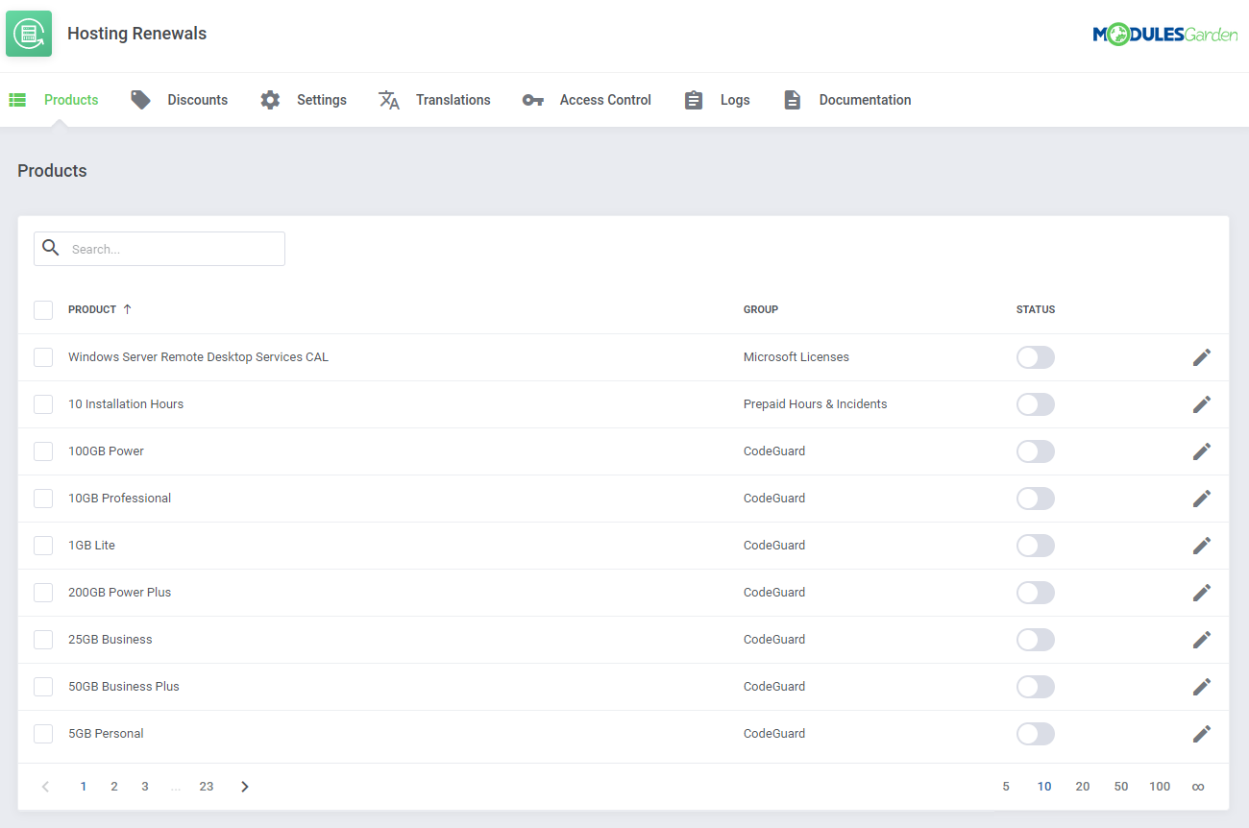
Task: Click the sort arrow beside PRODUCT header
Action: click(x=127, y=309)
